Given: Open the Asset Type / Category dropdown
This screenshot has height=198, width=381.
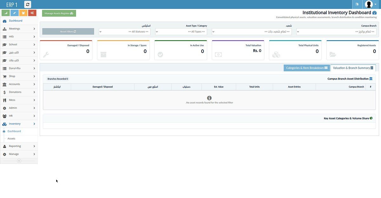Looking at the screenshot, I should click(181, 32).
